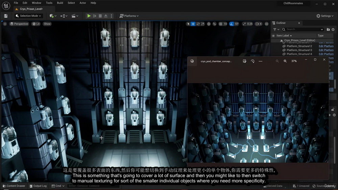Click the Outliner search field
The image size is (338, 190).
click(x=303, y=29)
